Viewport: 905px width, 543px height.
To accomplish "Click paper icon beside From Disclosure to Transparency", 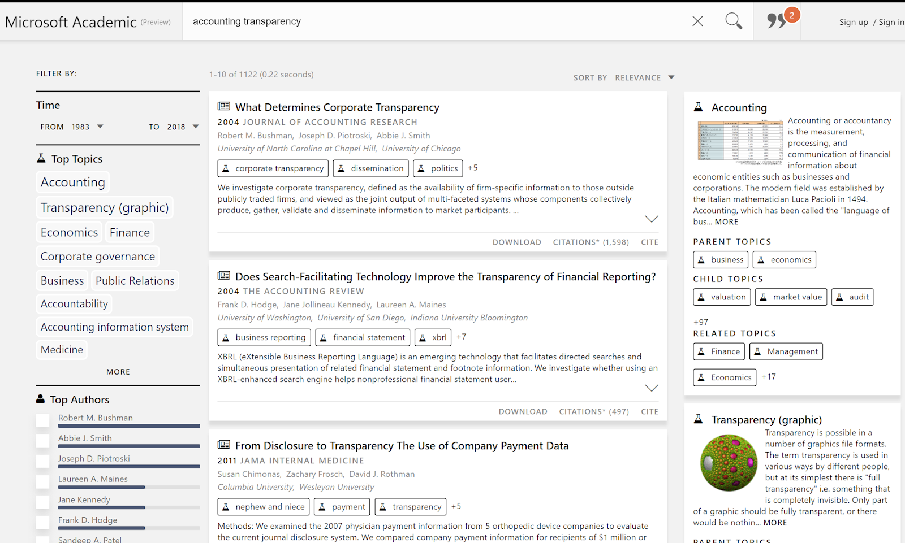I will tap(224, 445).
